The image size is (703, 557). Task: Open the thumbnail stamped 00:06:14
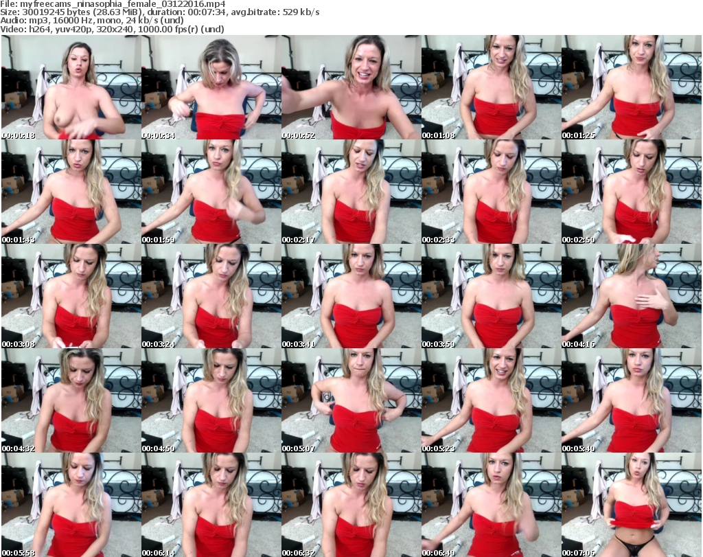click(x=211, y=505)
